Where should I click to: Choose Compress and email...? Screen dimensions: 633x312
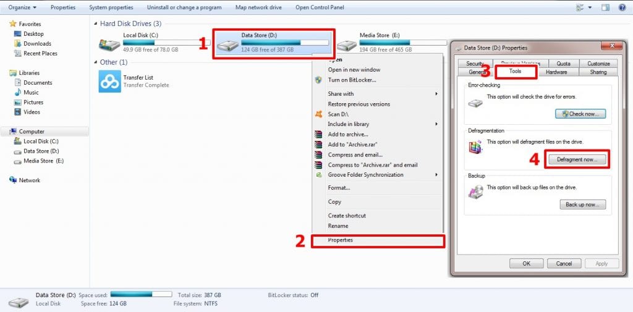tap(355, 154)
